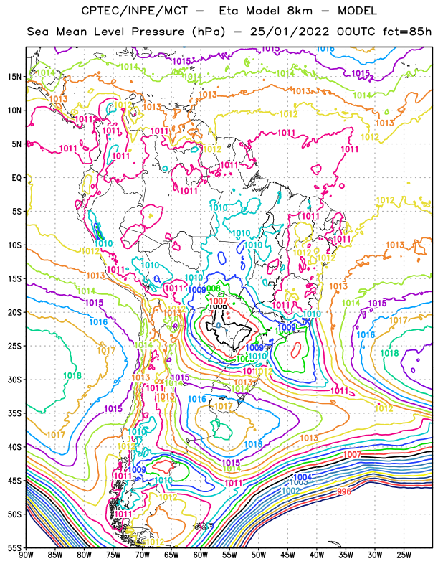
Task: Click the red 1007 label near 40S
Action: tap(352, 454)
